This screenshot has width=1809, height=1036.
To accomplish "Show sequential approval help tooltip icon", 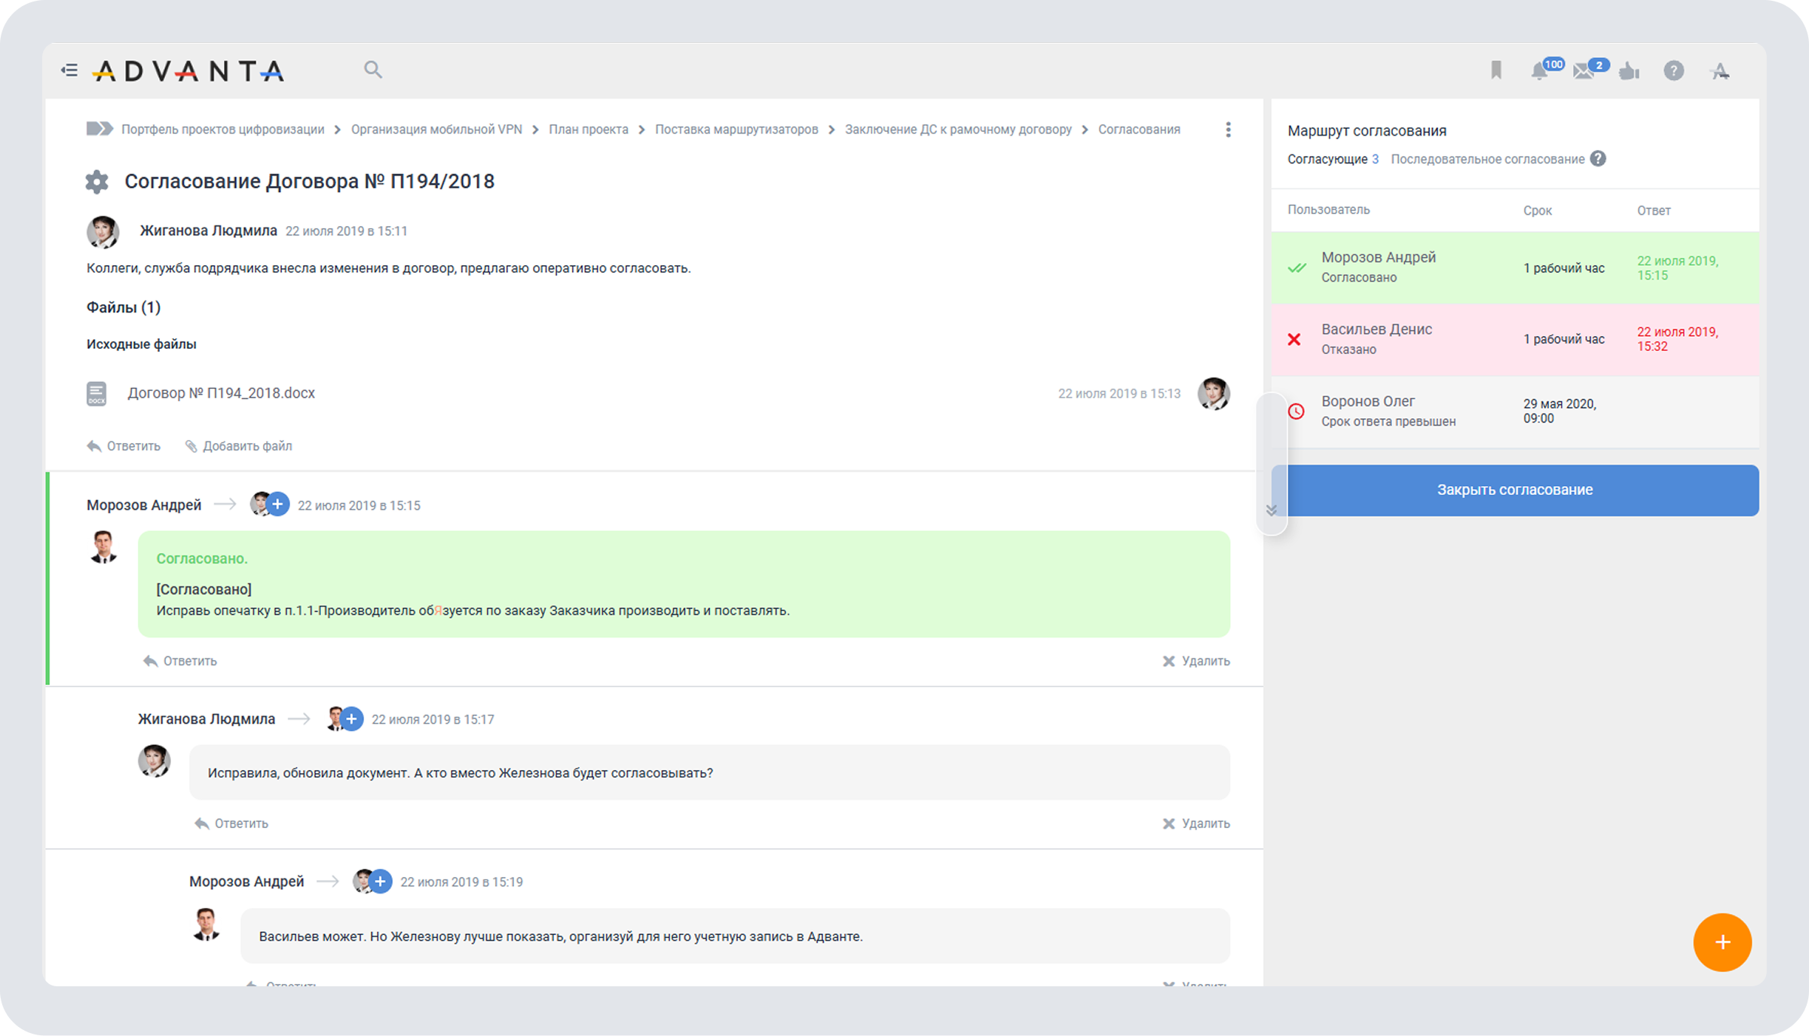I will (1598, 159).
